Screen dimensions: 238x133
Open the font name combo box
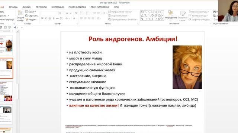point(49,13)
